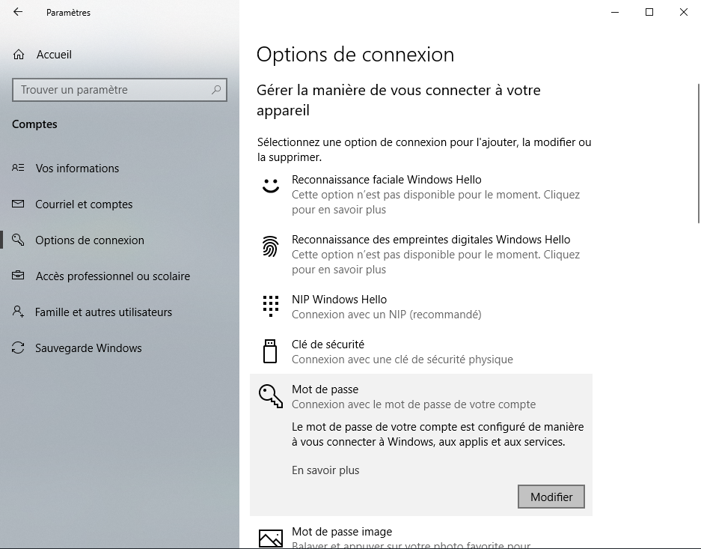Go to Famille et autres utilisateurs
701x549 pixels.
[x=103, y=312]
